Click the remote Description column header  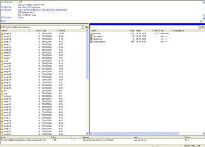[188, 31]
